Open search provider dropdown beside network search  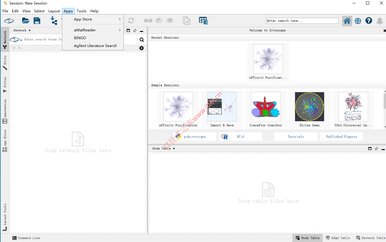pos(16,39)
